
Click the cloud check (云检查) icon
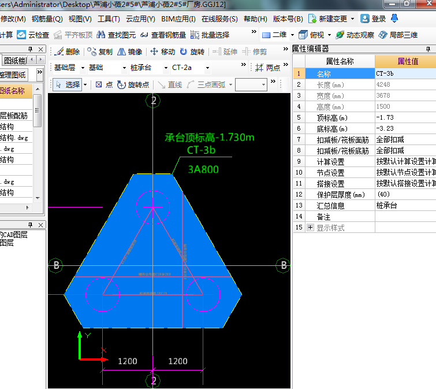[21, 35]
